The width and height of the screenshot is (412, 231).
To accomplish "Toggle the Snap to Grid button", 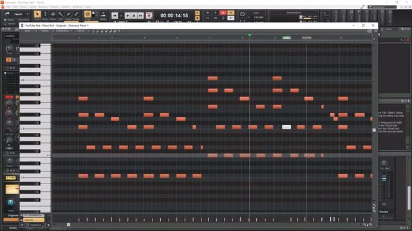I will point(88,14).
